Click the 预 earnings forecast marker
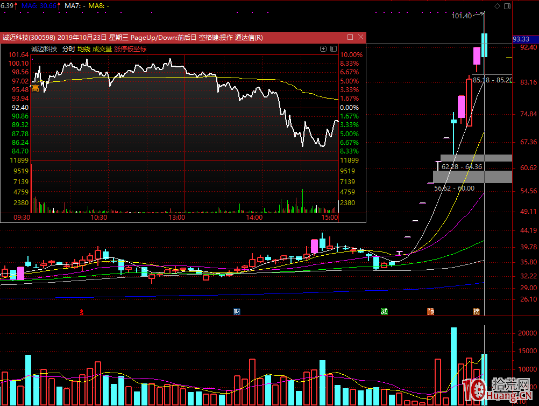 430,312
